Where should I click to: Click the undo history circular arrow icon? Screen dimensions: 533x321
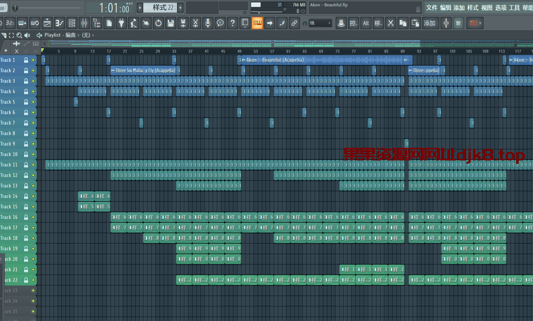158,23
